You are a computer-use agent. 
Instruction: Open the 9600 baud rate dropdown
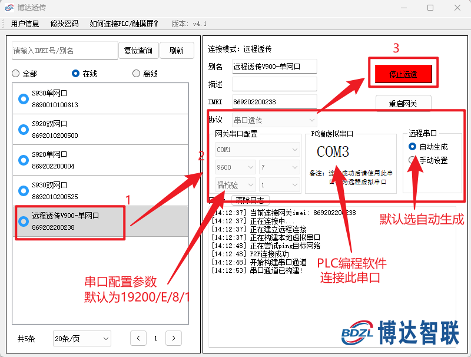pos(235,167)
